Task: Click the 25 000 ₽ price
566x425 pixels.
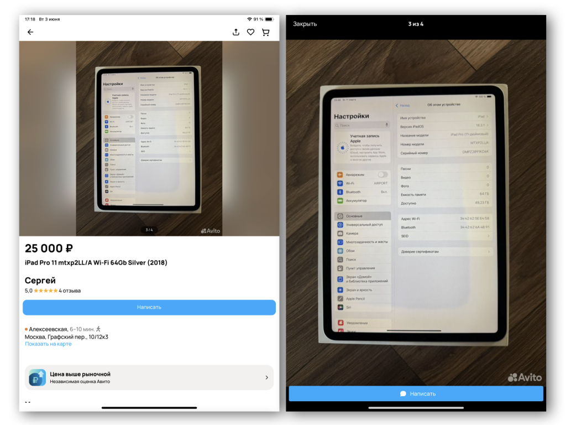Action: [x=49, y=248]
